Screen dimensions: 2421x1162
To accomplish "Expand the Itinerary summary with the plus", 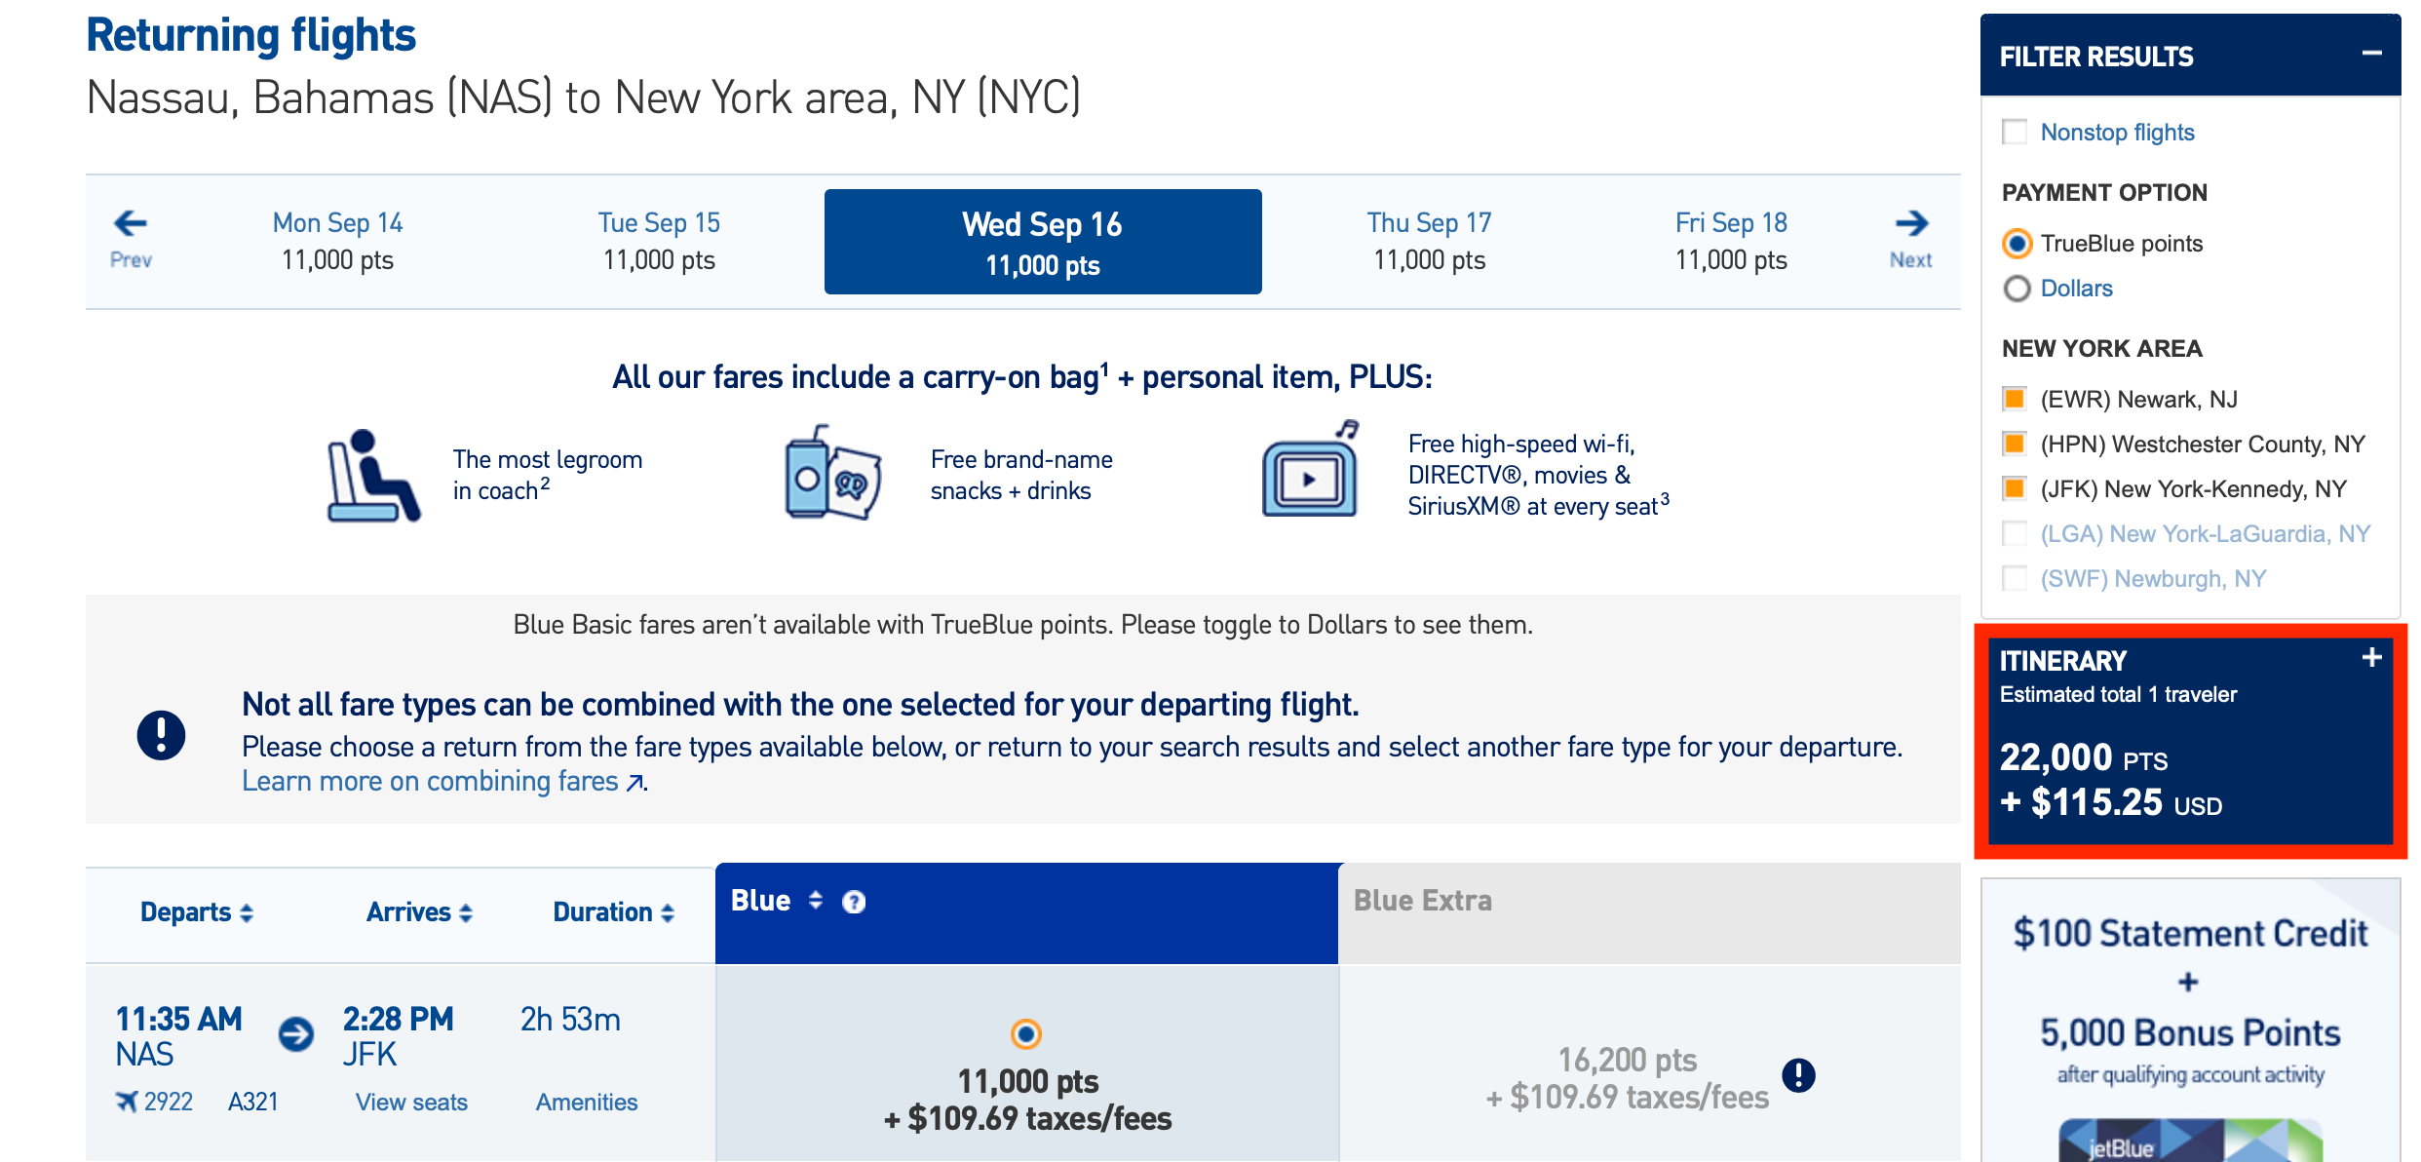I will coord(2368,658).
